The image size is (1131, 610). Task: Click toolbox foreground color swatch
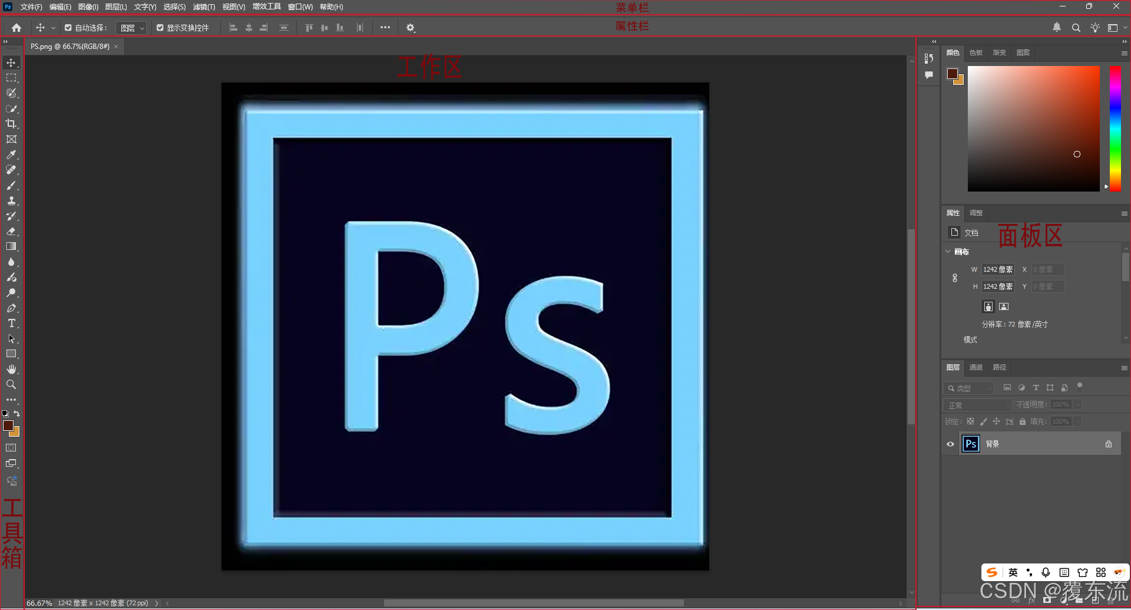click(8, 426)
